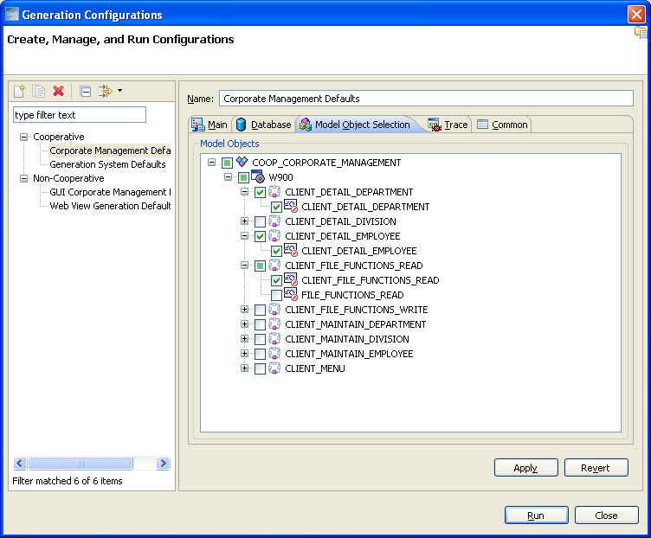
Task: Click the child CLIENT_DETAIL_EMPLOYEE step icon
Action: [x=291, y=250]
